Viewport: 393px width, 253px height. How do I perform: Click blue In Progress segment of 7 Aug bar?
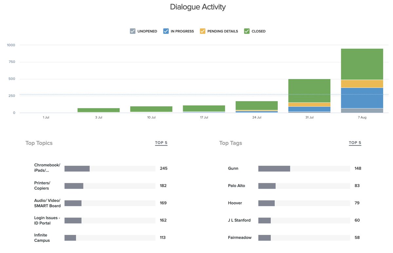coord(362,98)
